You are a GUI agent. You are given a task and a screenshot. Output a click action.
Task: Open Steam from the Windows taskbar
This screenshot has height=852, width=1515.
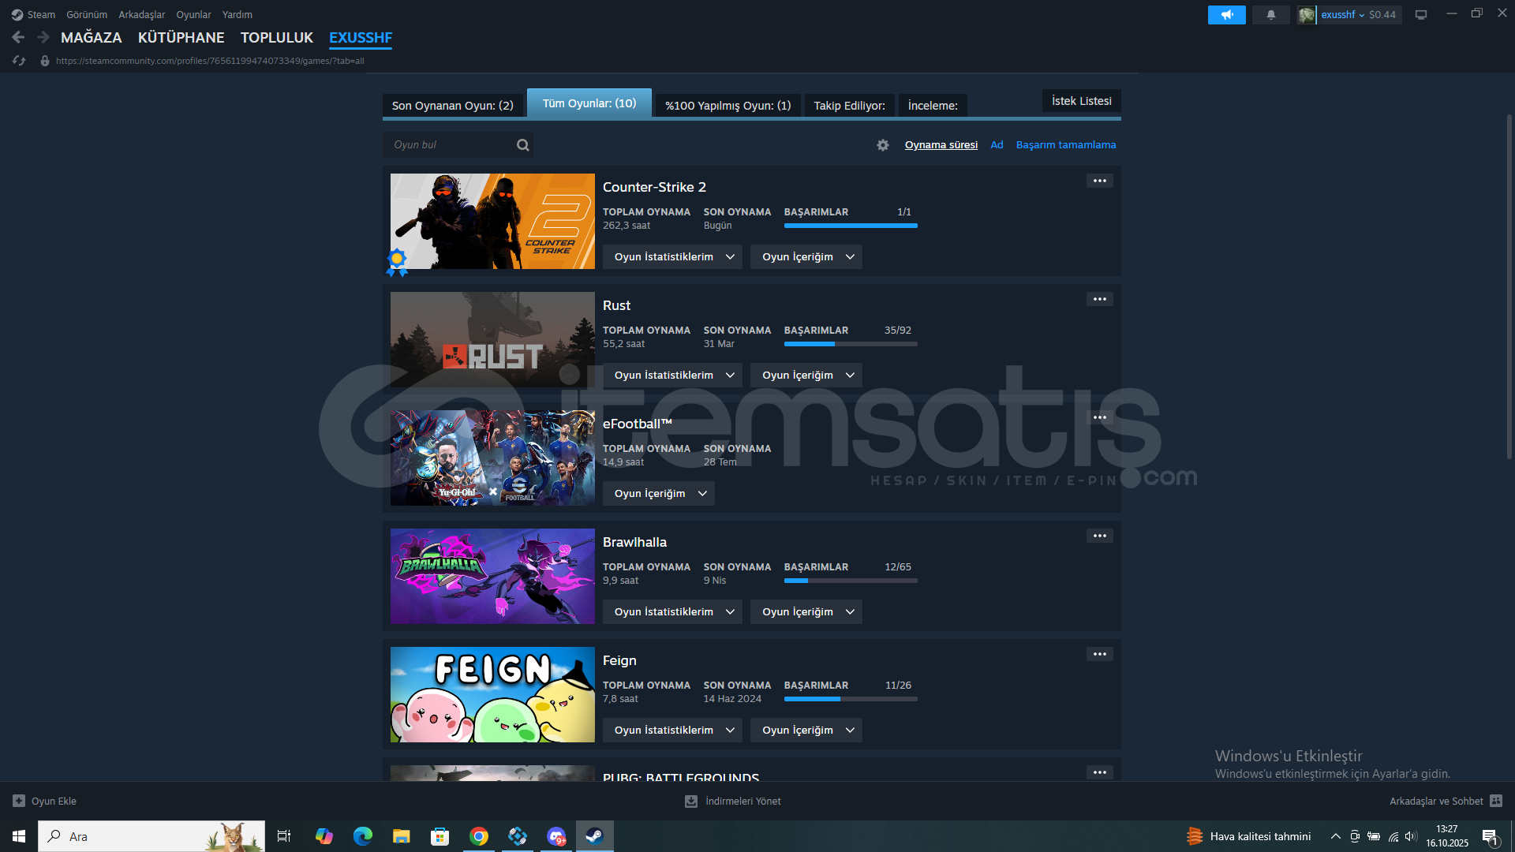(594, 836)
